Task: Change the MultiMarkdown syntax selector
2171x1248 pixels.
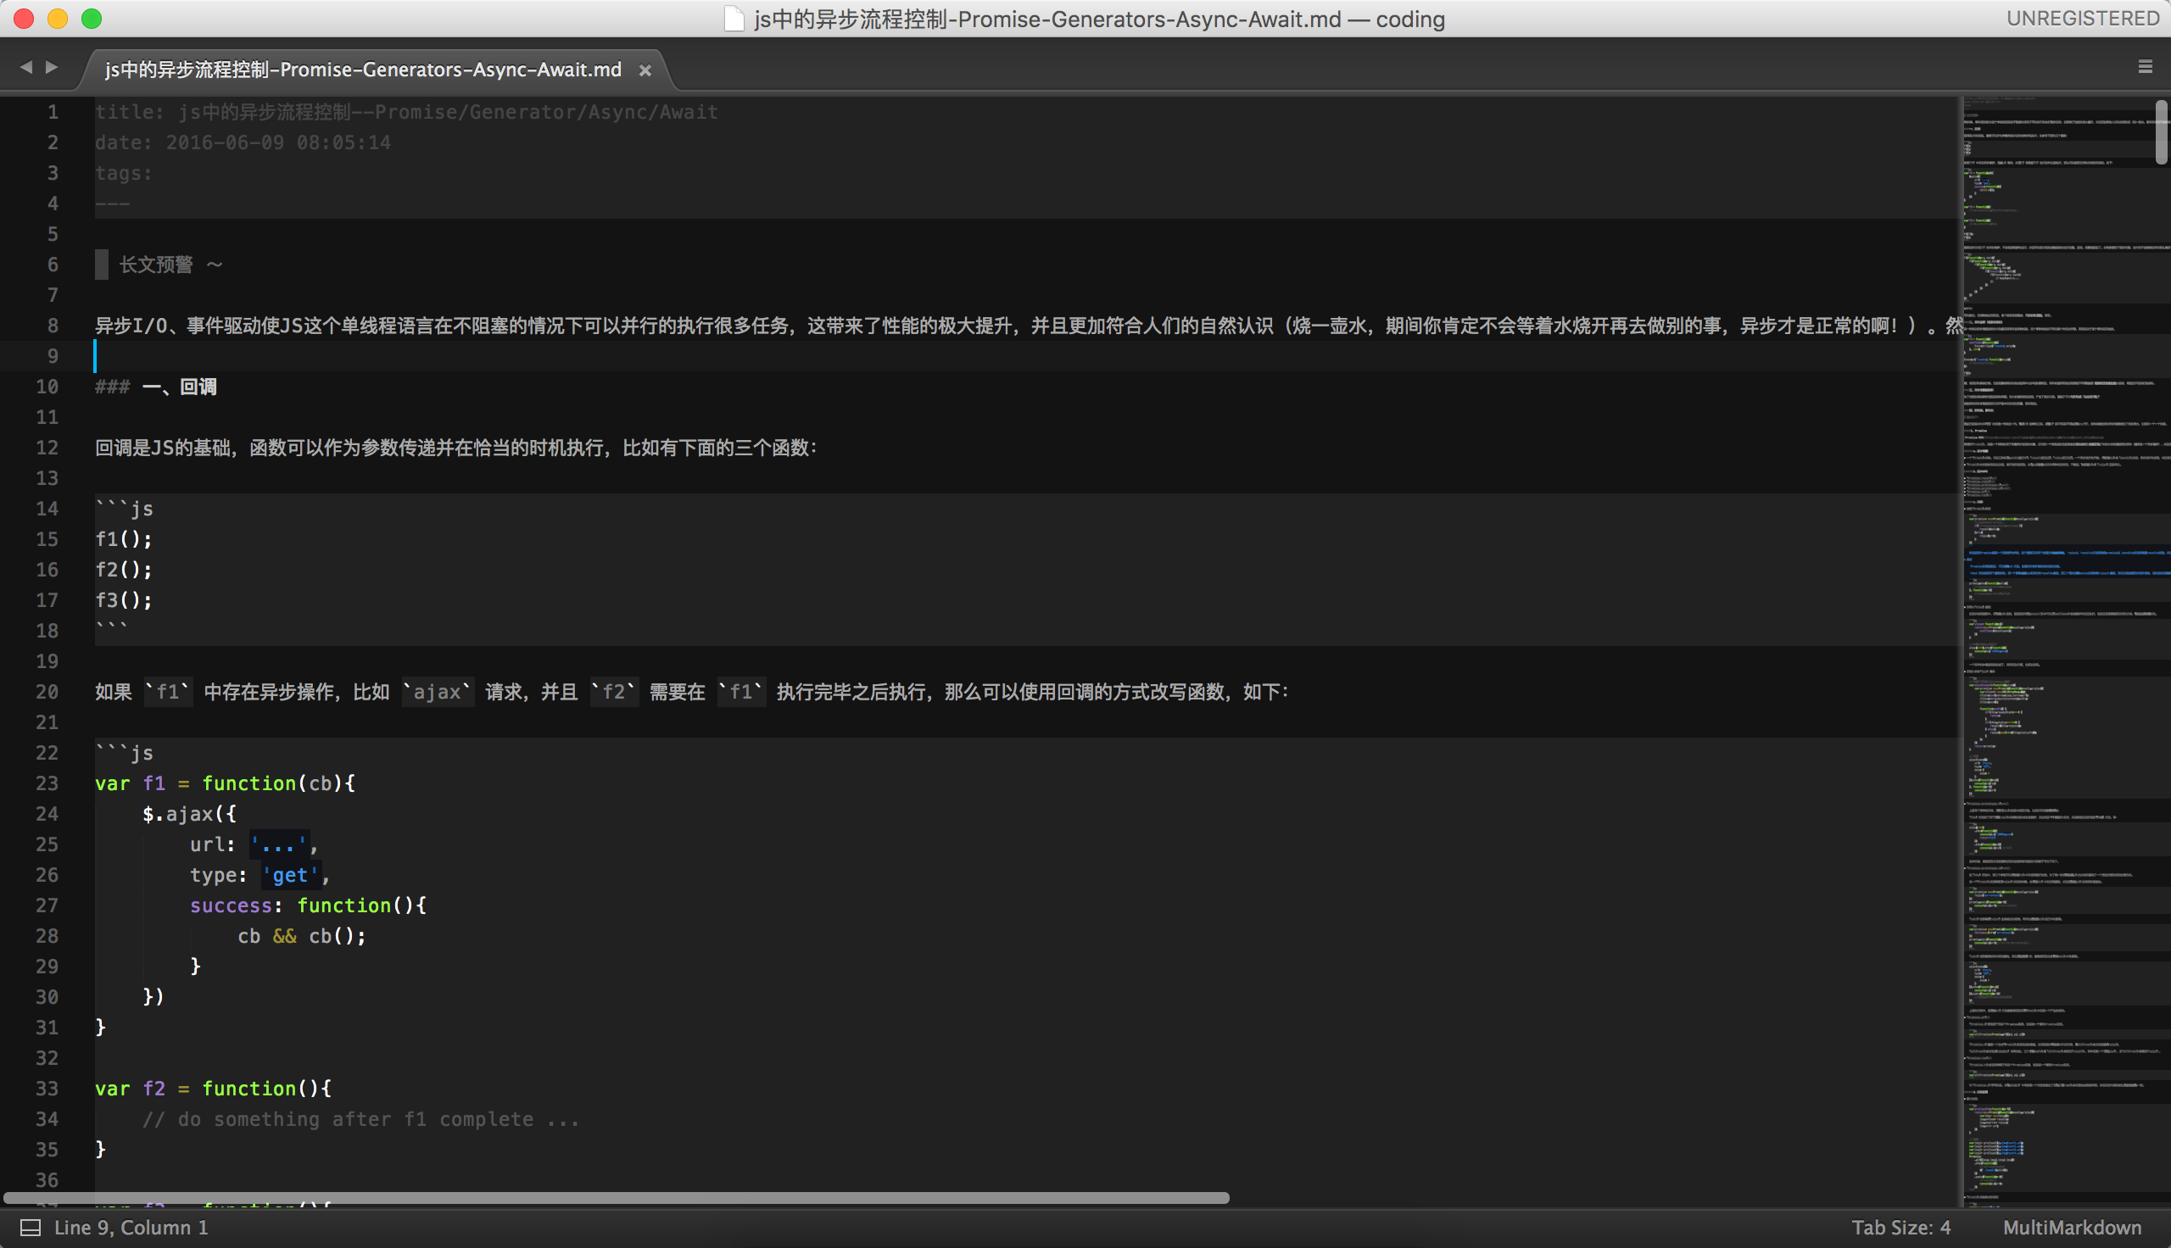Action: [x=2072, y=1228]
